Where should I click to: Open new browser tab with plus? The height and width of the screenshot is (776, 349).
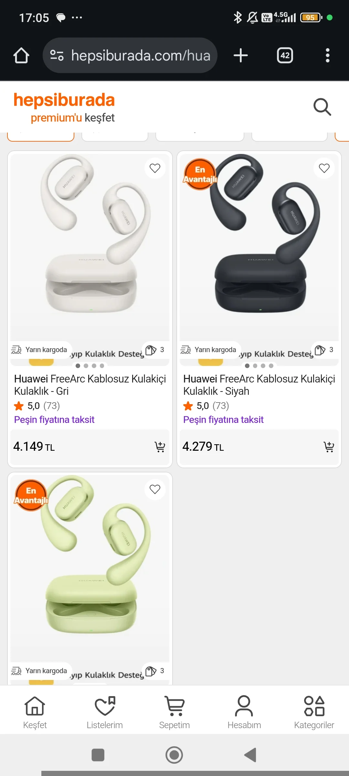pyautogui.click(x=241, y=55)
